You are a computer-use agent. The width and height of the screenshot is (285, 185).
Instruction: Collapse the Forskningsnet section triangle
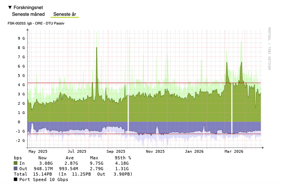10,8
